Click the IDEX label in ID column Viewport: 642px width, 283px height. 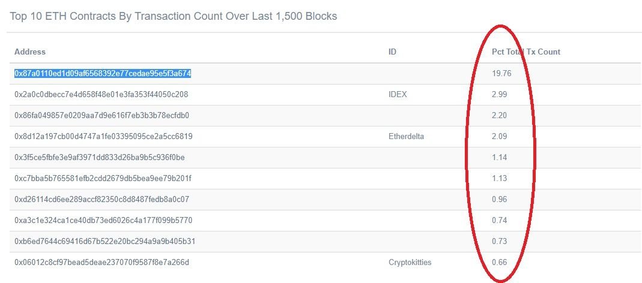point(398,95)
